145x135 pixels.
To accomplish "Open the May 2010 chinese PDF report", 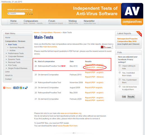I will coord(94,67).
